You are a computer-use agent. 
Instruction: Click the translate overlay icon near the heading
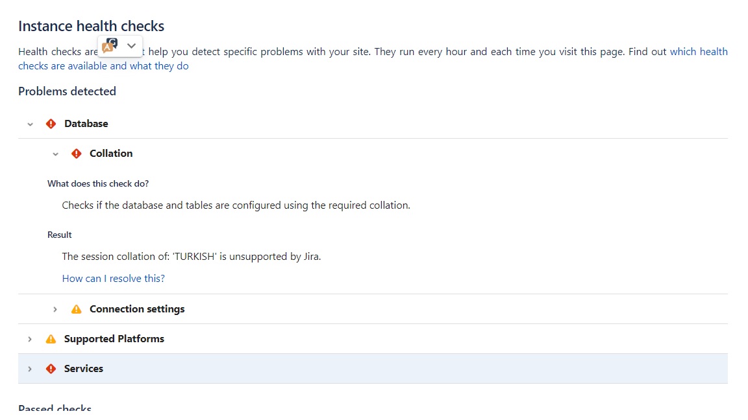click(110, 46)
